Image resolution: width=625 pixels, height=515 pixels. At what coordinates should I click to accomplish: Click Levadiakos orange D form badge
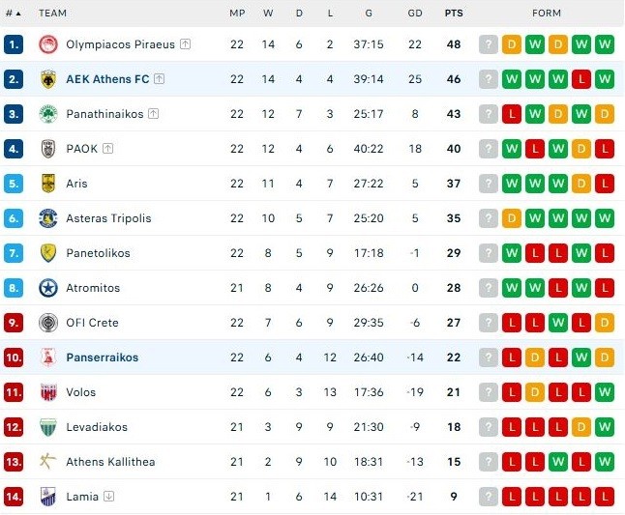[581, 427]
